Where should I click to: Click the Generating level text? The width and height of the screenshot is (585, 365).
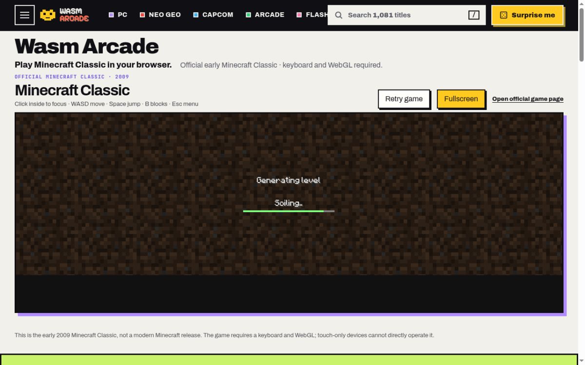[x=289, y=180]
